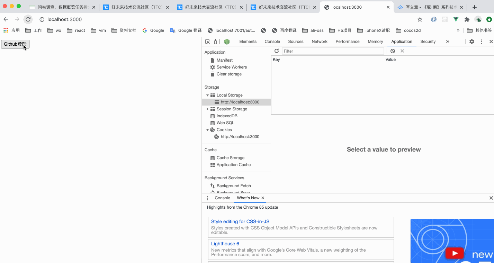The width and height of the screenshot is (494, 263).
Task: Open the drawer's three-dot menu
Action: (x=207, y=198)
